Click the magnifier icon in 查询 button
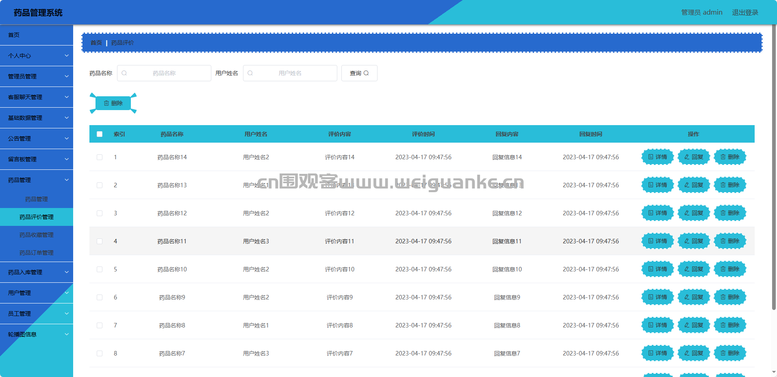The image size is (777, 377). pos(366,73)
